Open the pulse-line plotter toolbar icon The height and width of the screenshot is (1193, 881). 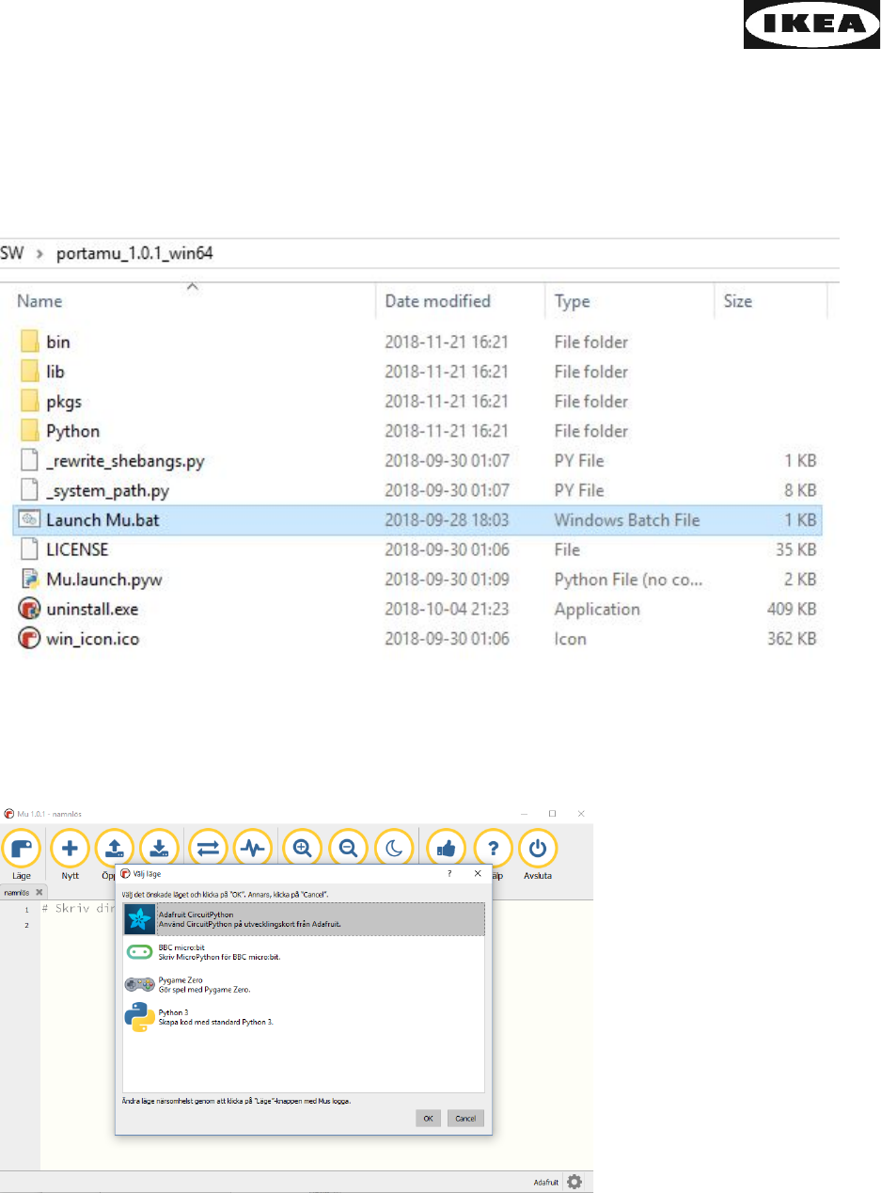pyautogui.click(x=253, y=848)
